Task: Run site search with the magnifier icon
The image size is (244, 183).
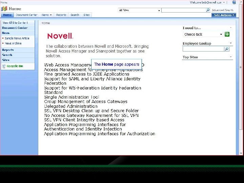Action: point(208,10)
